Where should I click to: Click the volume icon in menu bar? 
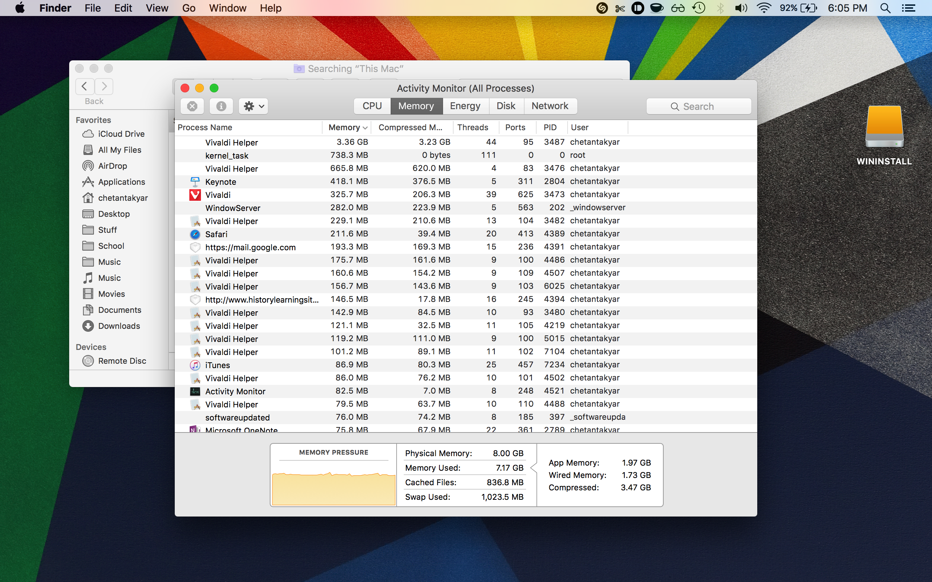(x=741, y=8)
